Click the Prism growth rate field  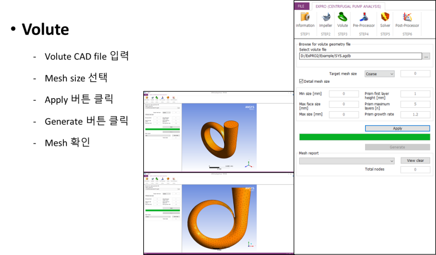point(415,114)
